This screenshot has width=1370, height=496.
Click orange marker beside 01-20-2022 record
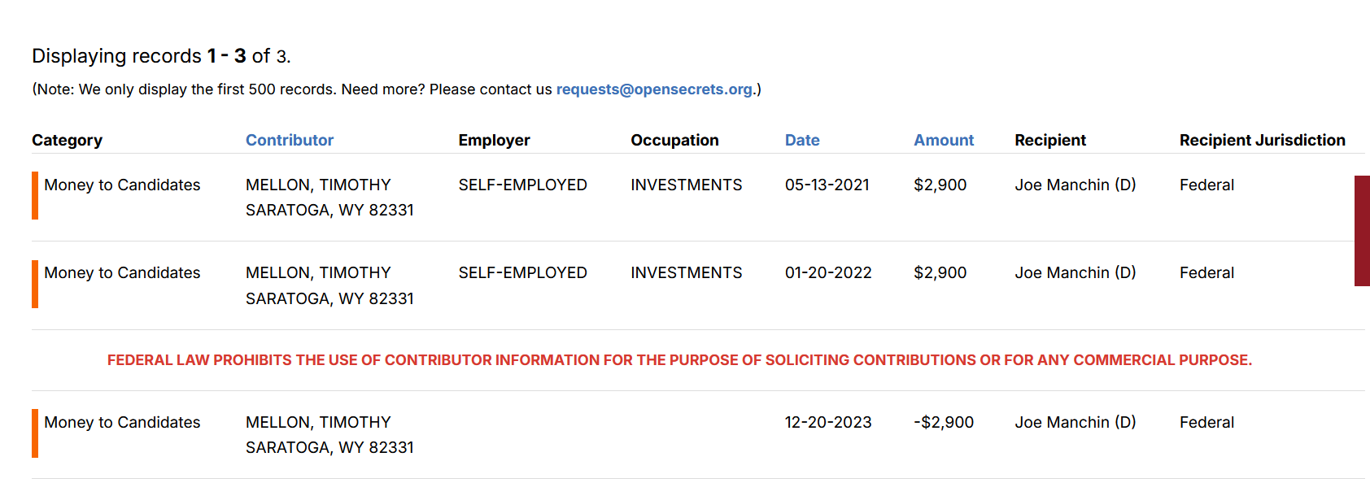tap(35, 284)
